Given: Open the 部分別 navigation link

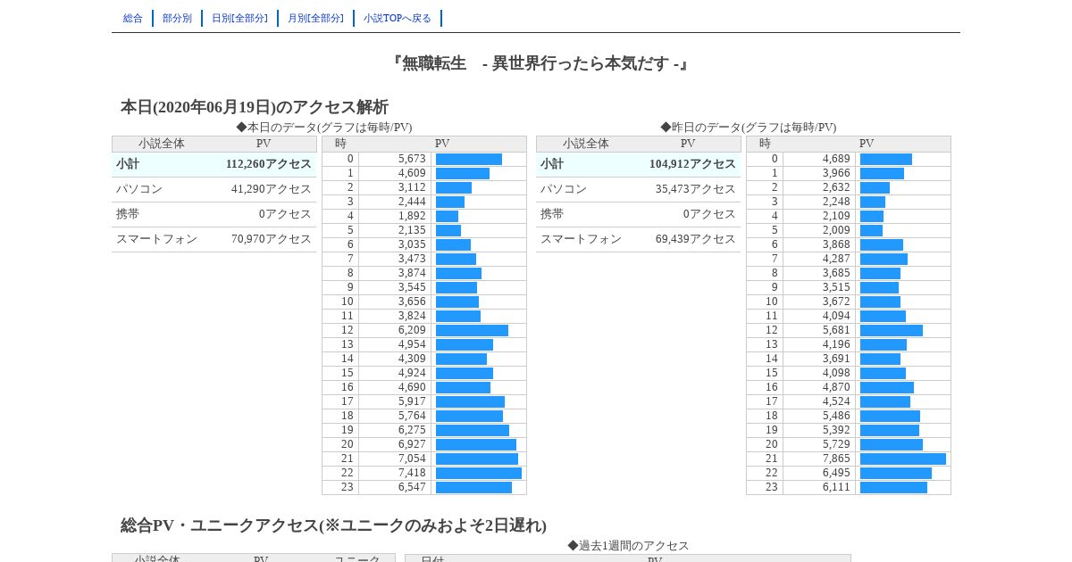Looking at the screenshot, I should tap(177, 18).
